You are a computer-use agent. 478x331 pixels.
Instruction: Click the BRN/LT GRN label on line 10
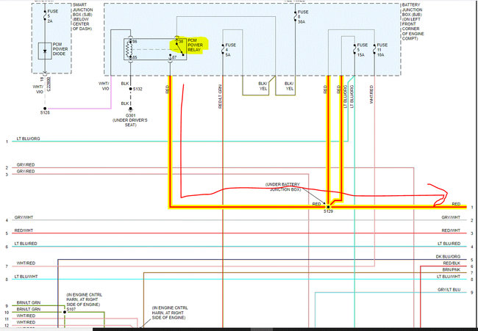(x=29, y=310)
